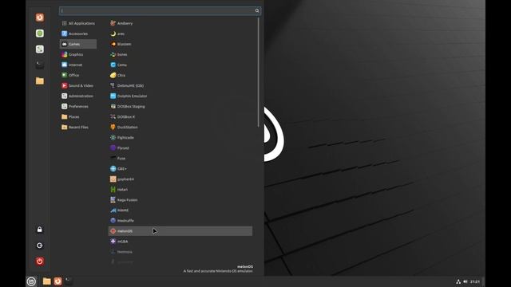The height and width of the screenshot is (287, 511).
Task: Switch to the Administration category
Action: coord(78,96)
